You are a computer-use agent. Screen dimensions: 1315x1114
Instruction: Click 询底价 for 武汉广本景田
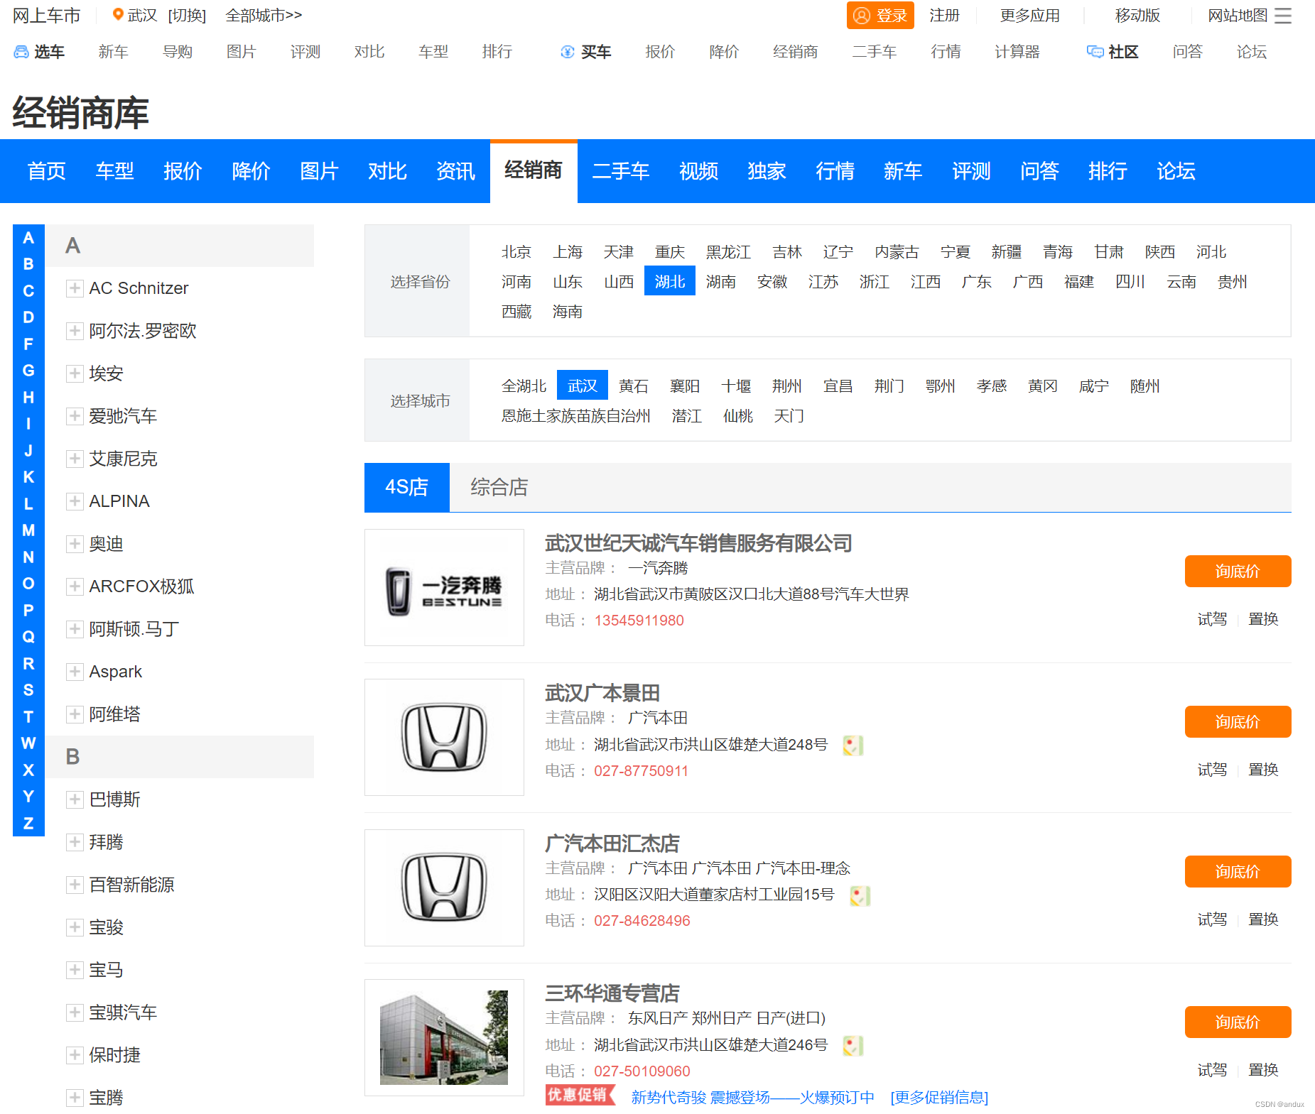(x=1238, y=722)
